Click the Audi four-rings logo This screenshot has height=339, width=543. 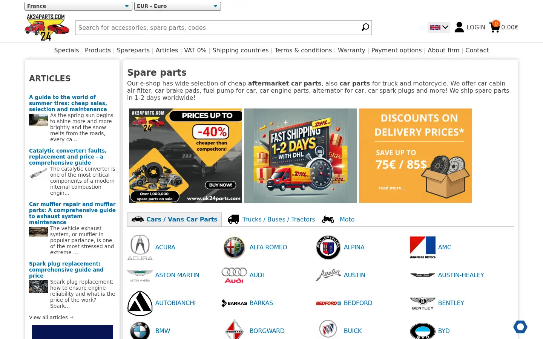click(234, 275)
